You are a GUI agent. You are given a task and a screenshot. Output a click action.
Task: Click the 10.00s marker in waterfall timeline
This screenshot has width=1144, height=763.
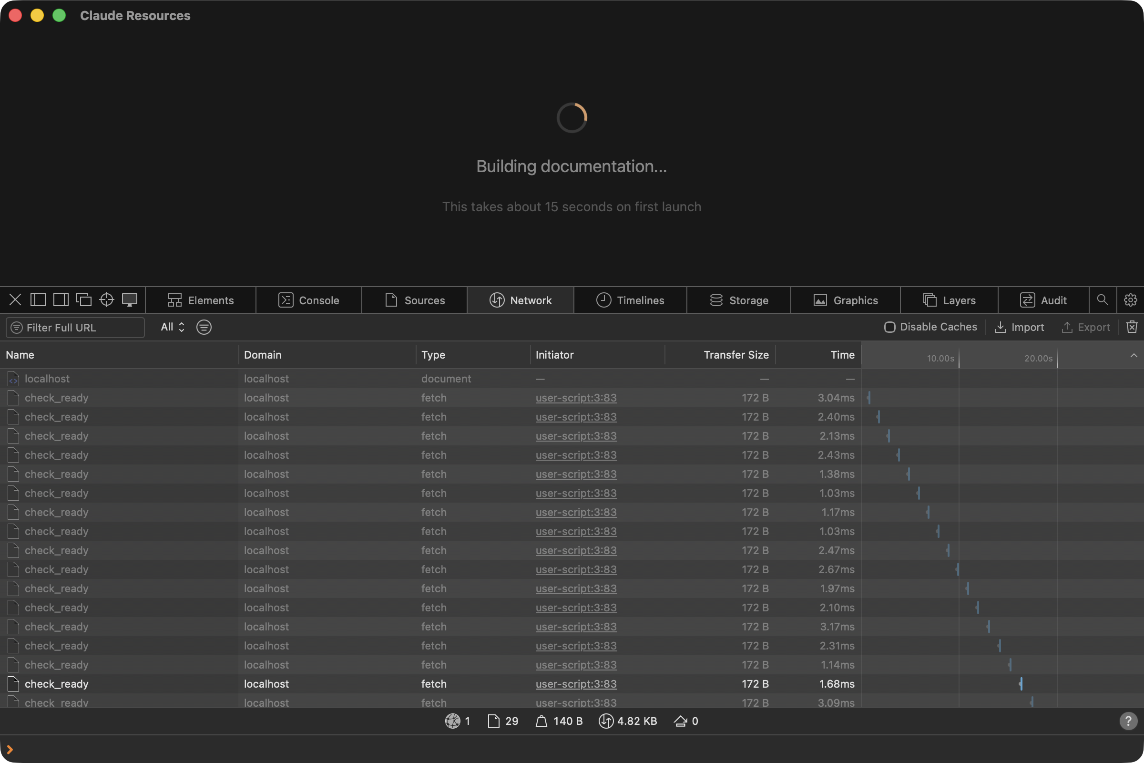[940, 358]
